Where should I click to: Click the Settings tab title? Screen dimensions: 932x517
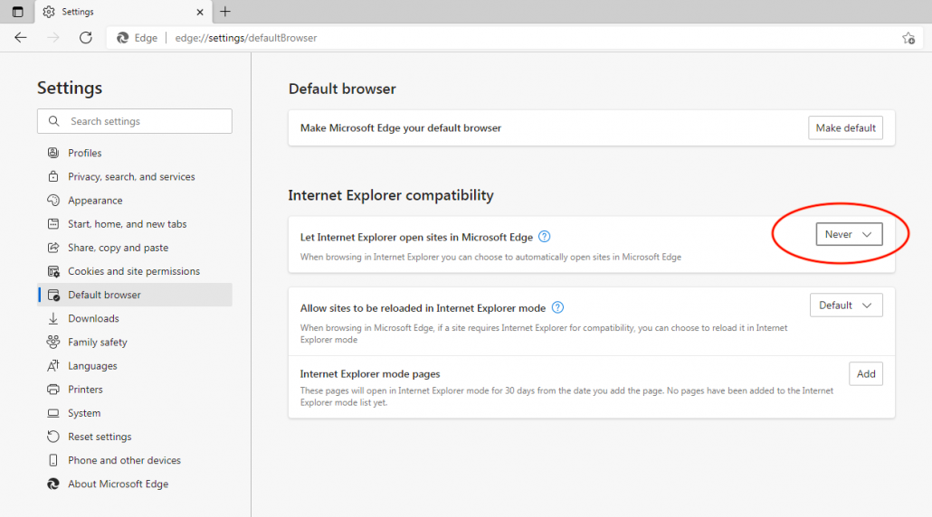click(x=78, y=12)
